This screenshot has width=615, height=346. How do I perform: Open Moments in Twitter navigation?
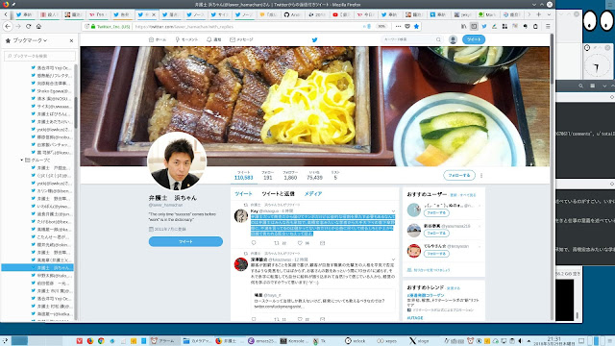186,39
